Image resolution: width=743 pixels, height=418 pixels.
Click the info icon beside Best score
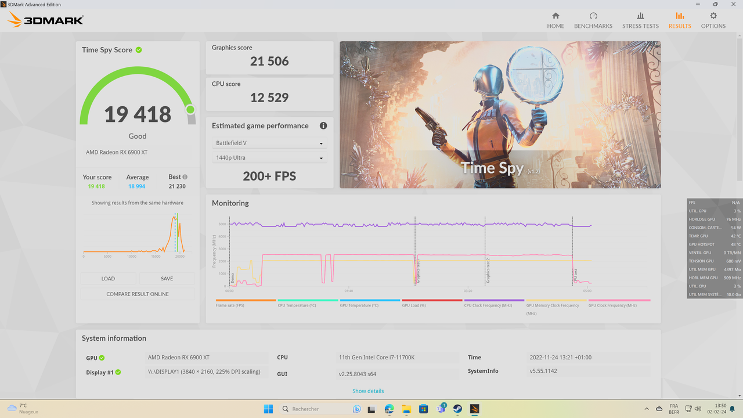coord(185,177)
